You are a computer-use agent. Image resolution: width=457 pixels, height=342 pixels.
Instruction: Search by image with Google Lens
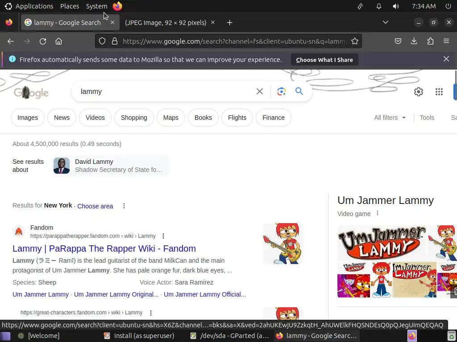(x=281, y=91)
